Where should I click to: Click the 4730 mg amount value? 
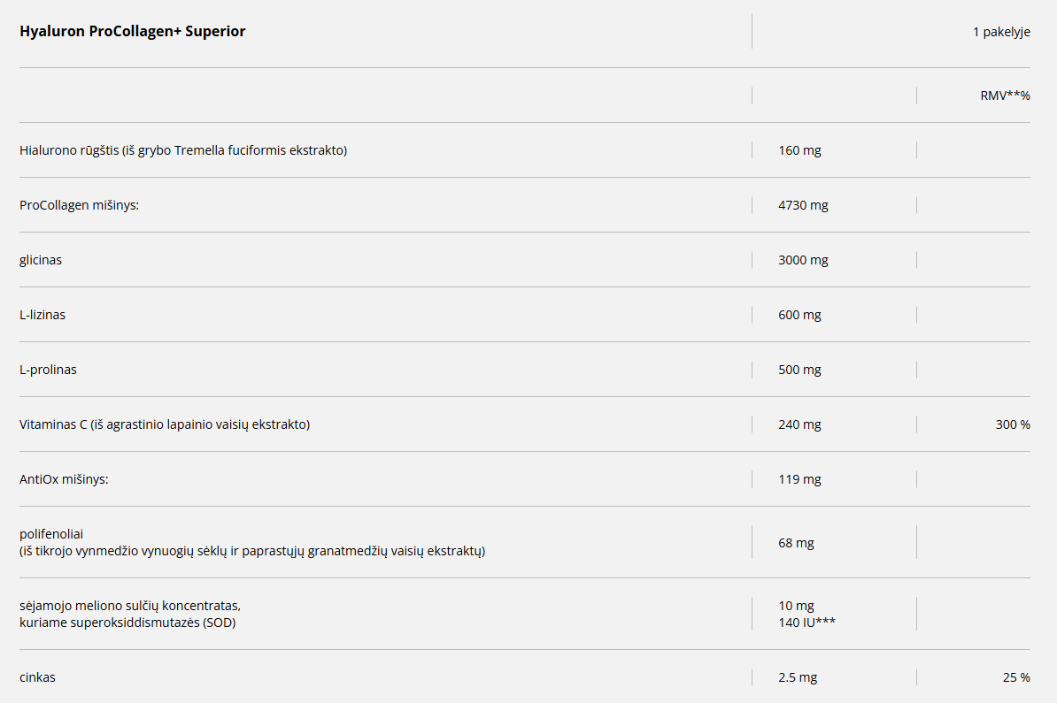[x=803, y=205]
